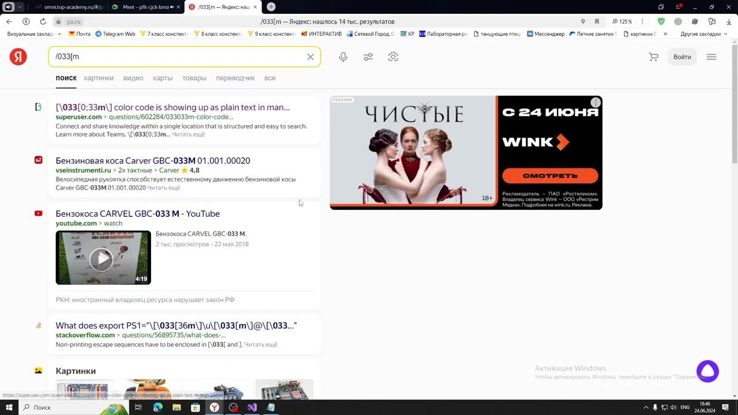Open the ad options three-dot menu
Viewport: 738px width, 415px height.
coord(596,103)
